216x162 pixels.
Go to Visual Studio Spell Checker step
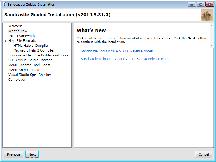[30, 75]
